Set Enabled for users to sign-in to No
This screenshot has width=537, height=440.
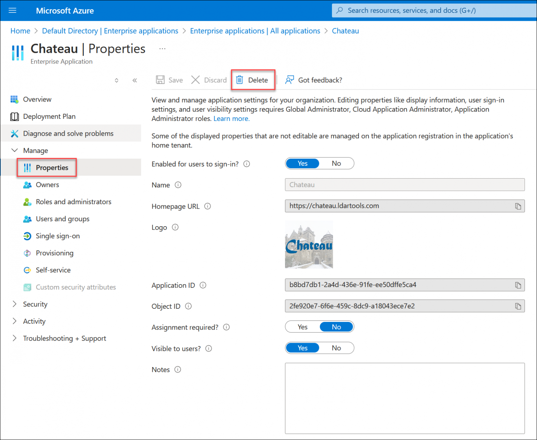(x=336, y=164)
